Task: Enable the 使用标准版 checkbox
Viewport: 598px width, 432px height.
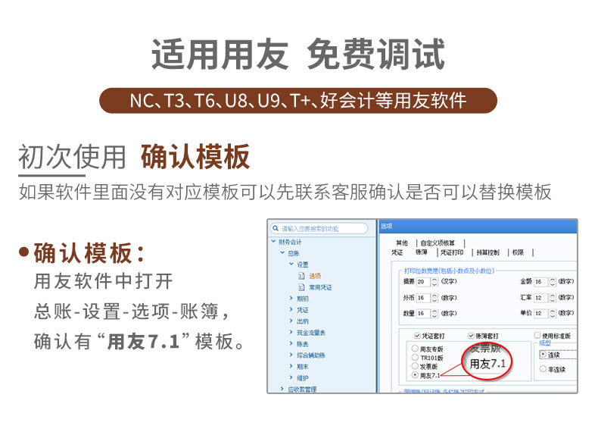Action: point(537,335)
